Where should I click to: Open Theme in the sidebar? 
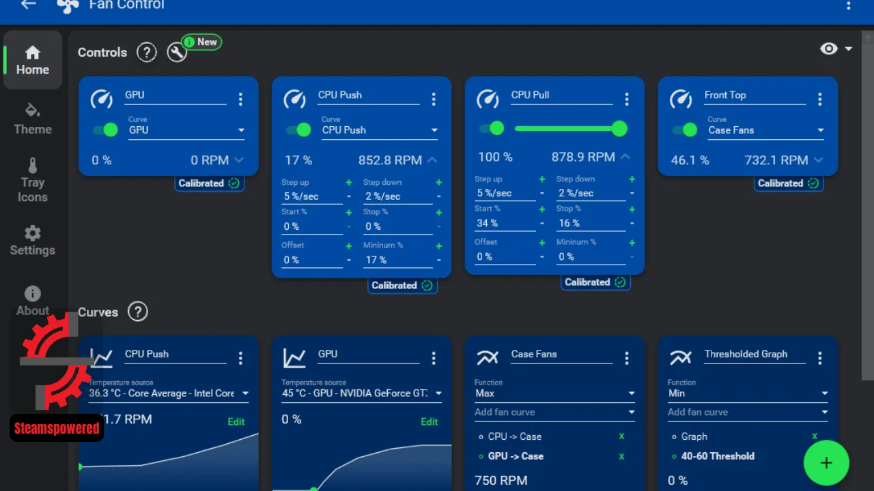33,119
